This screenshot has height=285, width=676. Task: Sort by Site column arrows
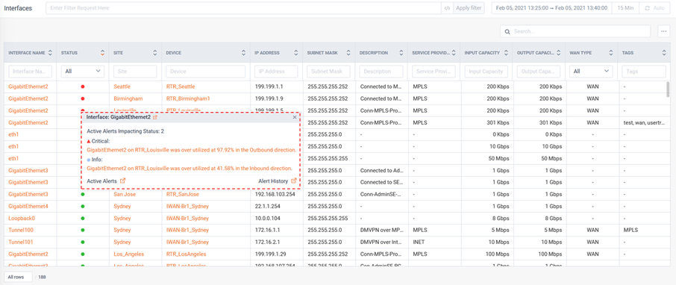(x=154, y=53)
